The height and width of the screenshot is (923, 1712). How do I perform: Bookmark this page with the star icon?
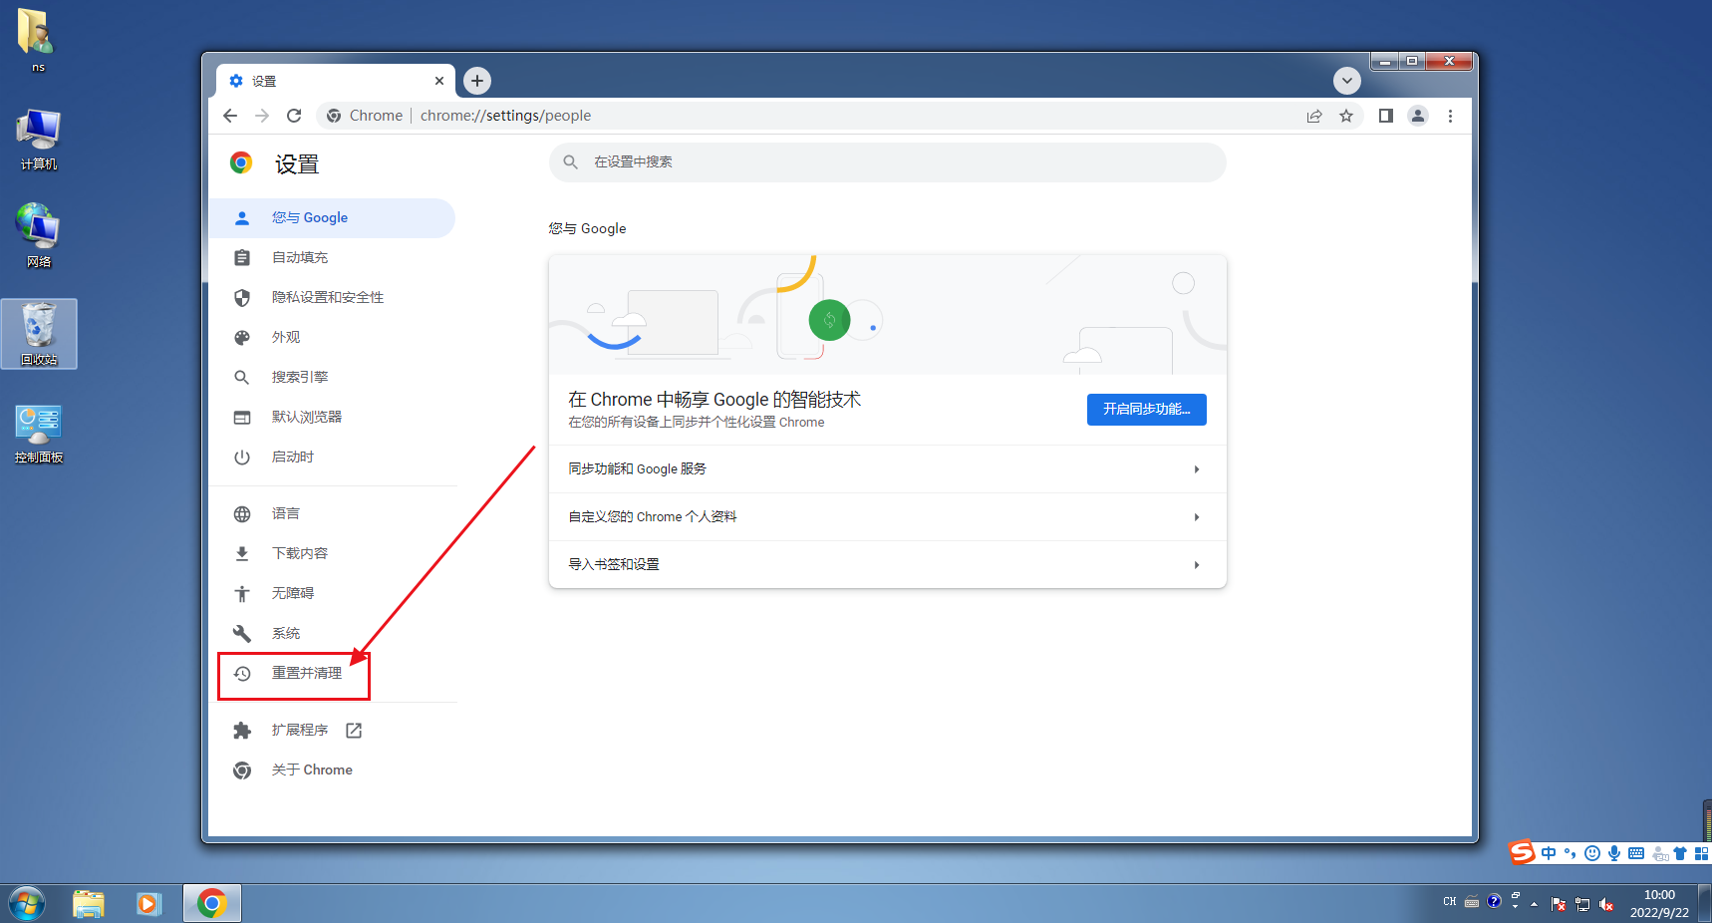click(1346, 116)
